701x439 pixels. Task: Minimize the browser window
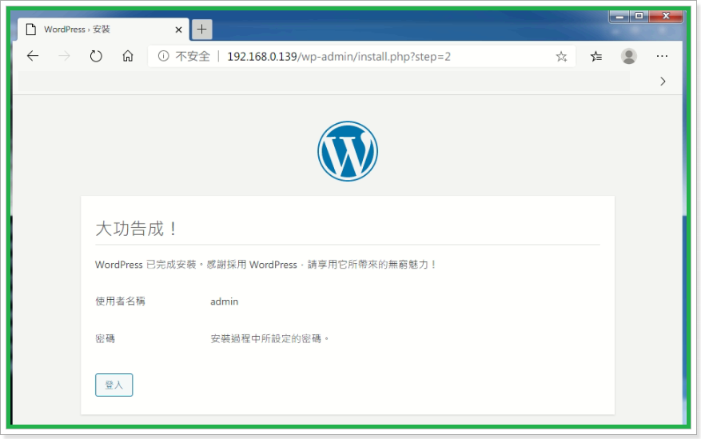click(x=619, y=17)
